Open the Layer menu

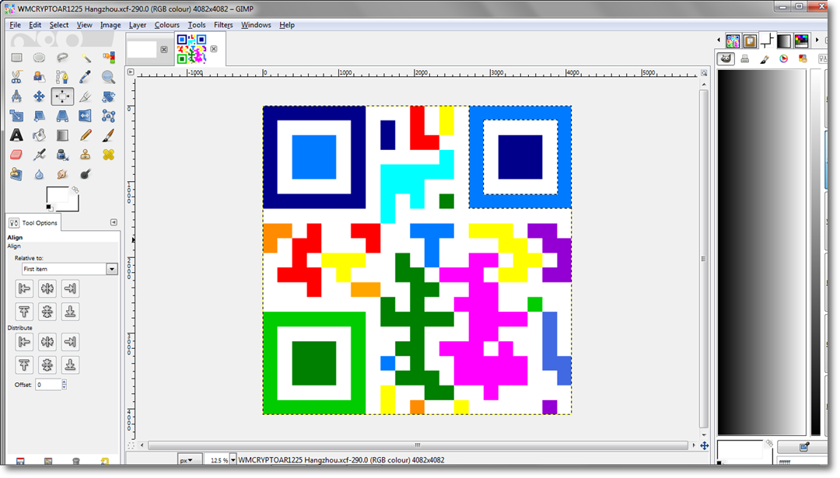tap(137, 25)
